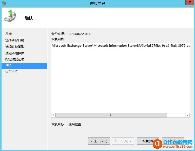Viewport: 195px width, 151px height.
Task: Select the highlighted 确认 step
Action: click(24, 66)
